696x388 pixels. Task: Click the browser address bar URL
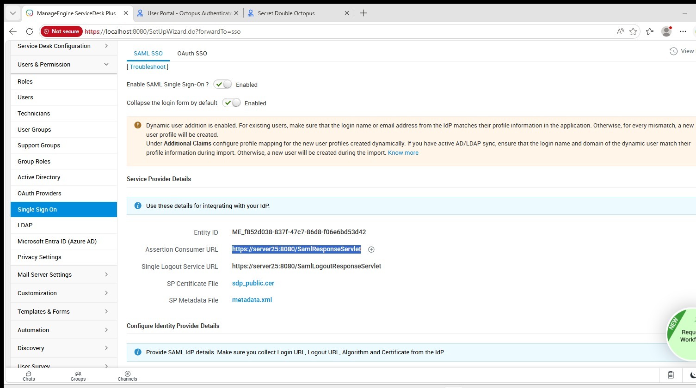click(x=163, y=31)
